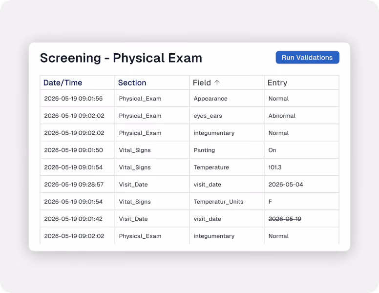Click the timestamp 2026-05-19 09:28:57
Screen dimensions: 379x293
(74, 184)
